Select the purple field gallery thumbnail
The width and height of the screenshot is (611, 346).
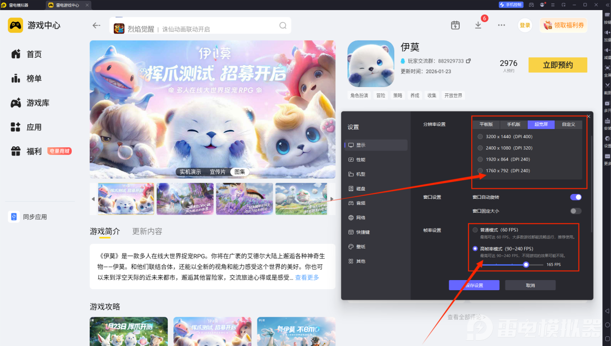coord(244,199)
